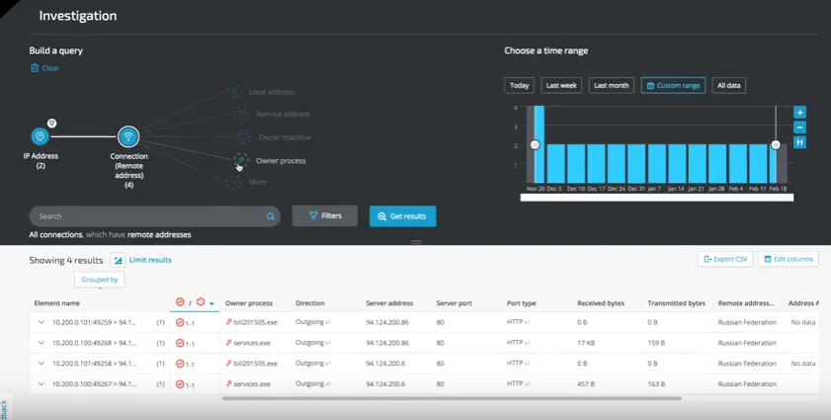
Task: Select the Last week time range
Action: 561,85
